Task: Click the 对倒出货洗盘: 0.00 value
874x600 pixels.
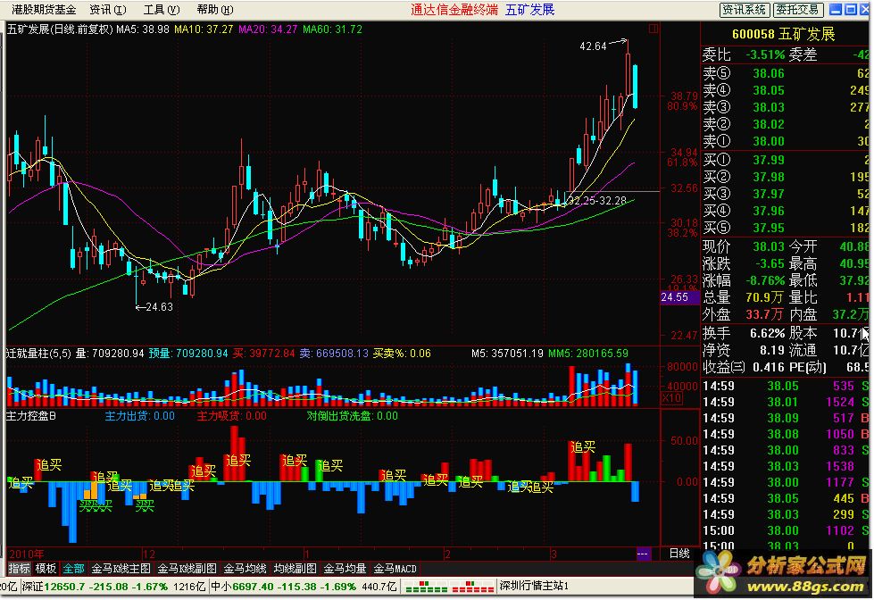Action: coord(353,416)
